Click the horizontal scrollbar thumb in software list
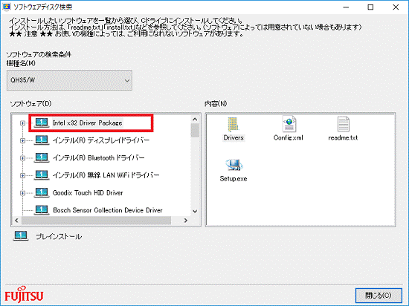This screenshot has width=409, height=306. click(x=96, y=221)
